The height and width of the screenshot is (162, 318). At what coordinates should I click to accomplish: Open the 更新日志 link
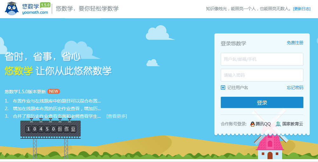pyautogui.click(x=301, y=9)
